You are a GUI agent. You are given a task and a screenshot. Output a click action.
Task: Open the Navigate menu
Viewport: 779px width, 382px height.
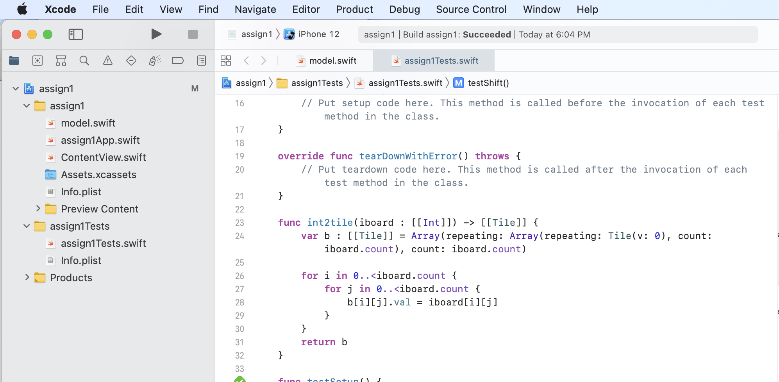(x=255, y=9)
